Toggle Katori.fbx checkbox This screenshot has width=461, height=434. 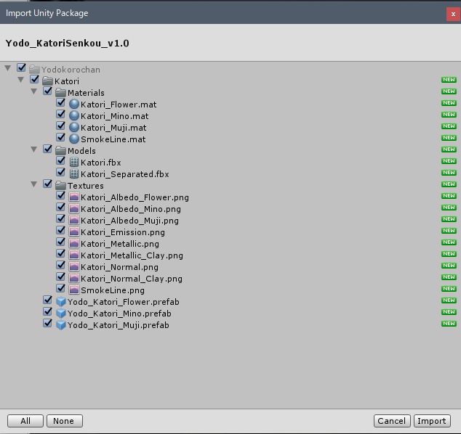click(60, 161)
